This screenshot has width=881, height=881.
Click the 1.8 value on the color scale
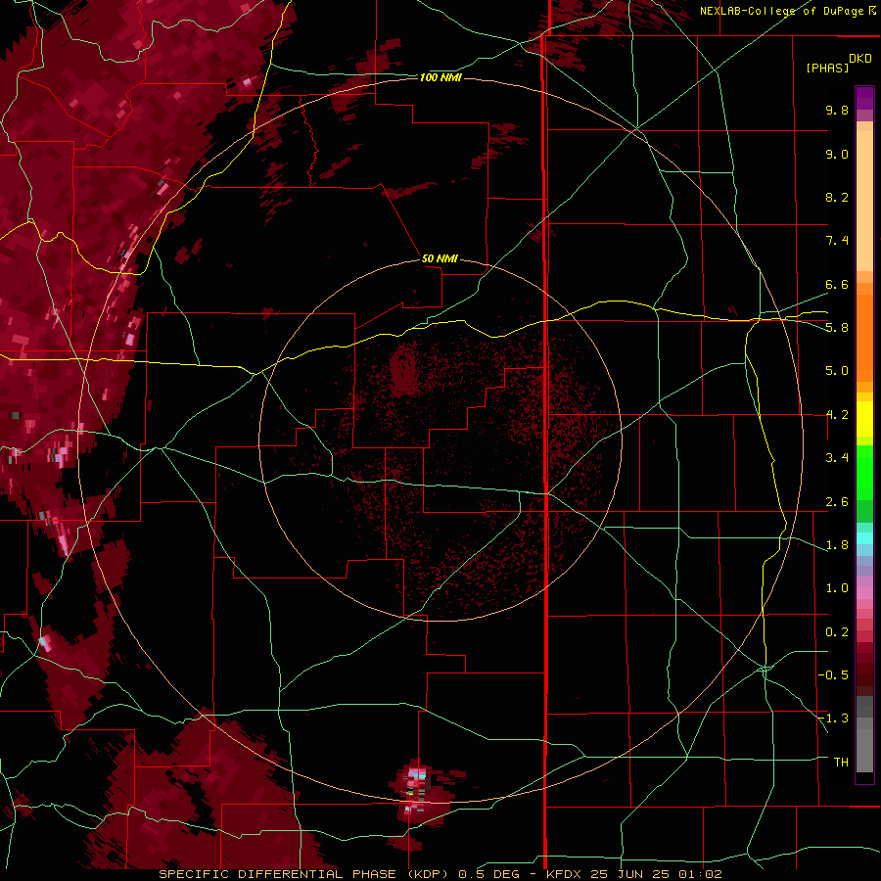837,545
